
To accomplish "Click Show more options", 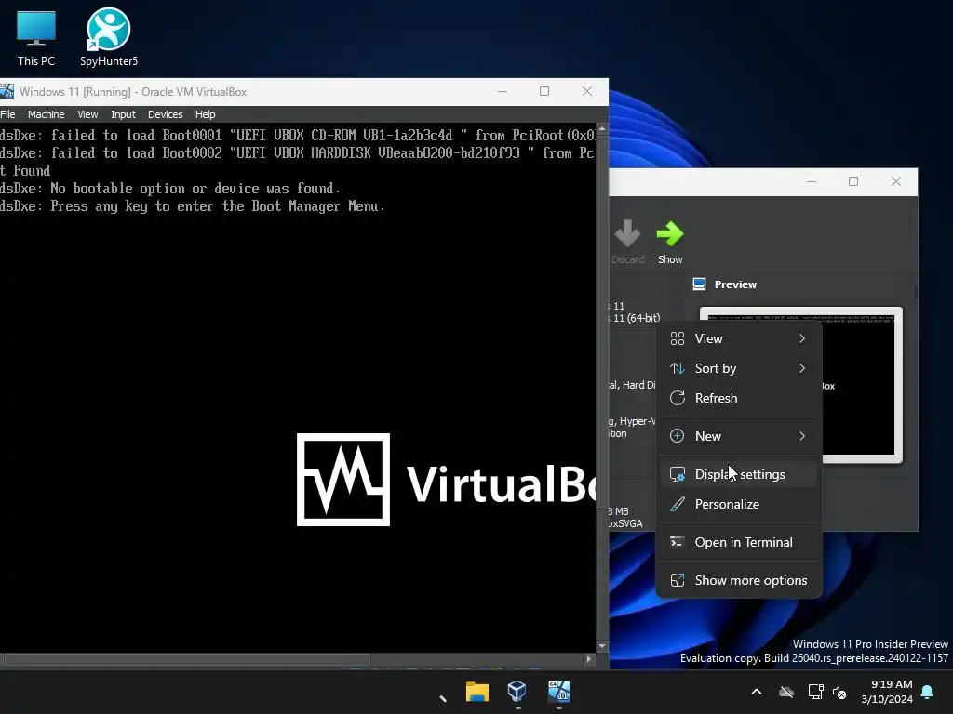I will point(739,580).
